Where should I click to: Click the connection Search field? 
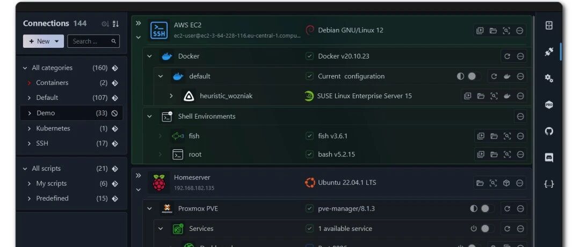93,41
